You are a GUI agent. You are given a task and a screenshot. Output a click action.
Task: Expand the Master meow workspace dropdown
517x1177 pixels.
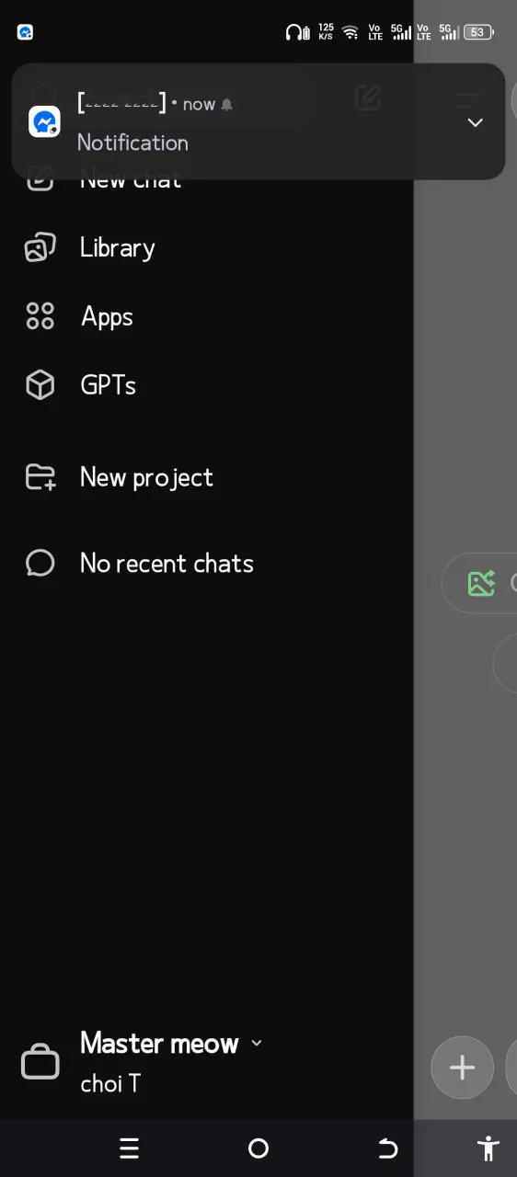pyautogui.click(x=257, y=1043)
